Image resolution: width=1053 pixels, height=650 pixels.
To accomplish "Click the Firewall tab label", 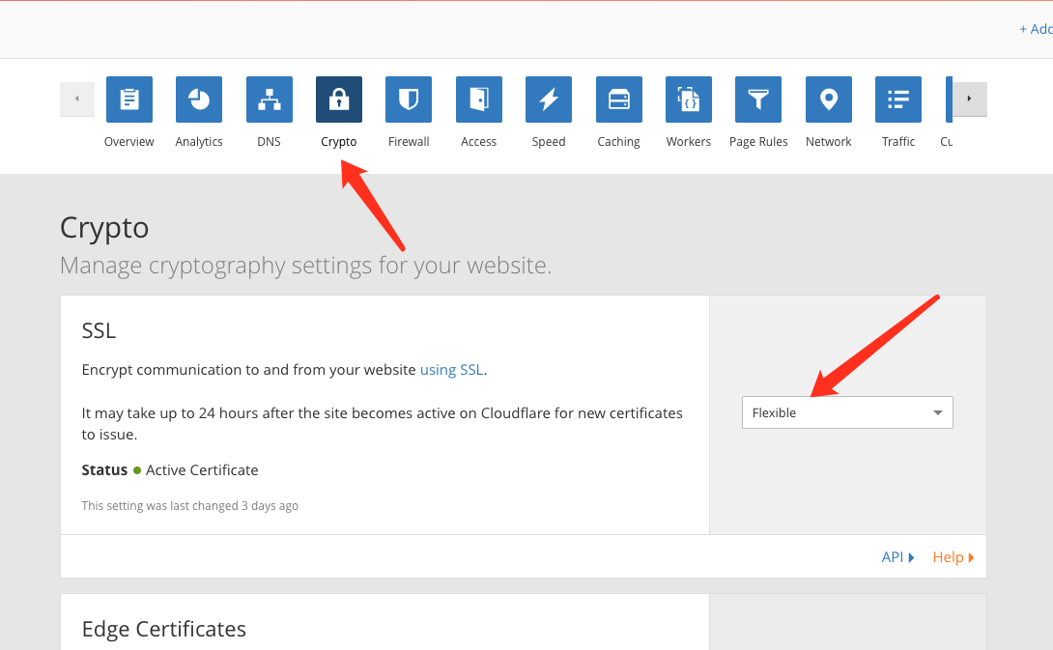I will pyautogui.click(x=409, y=142).
